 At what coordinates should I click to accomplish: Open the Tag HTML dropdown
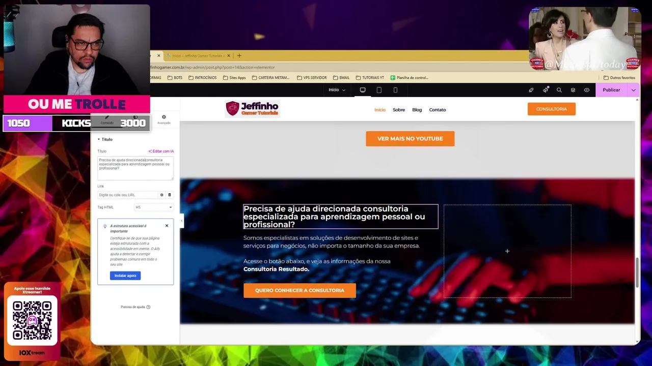pos(154,207)
